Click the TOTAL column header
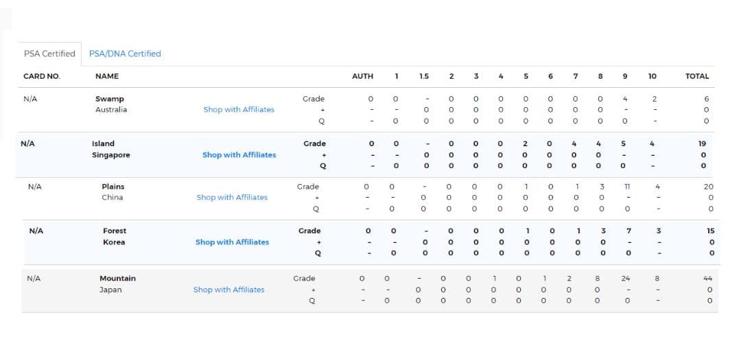The width and height of the screenshot is (741, 337). (x=697, y=76)
